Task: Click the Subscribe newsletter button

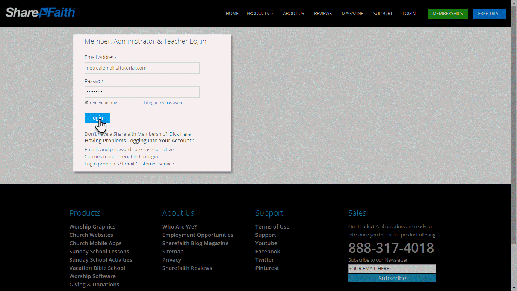Action: tap(392, 278)
